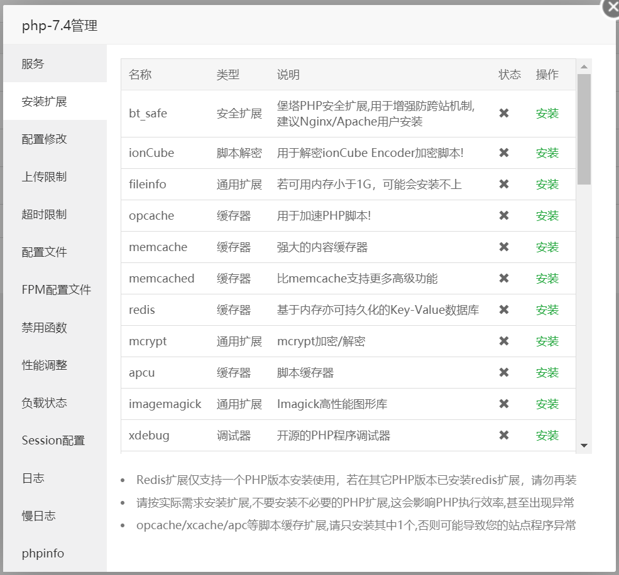The width and height of the screenshot is (619, 575).
Task: Click the extension list scrollbar thumb
Action: pos(584,129)
